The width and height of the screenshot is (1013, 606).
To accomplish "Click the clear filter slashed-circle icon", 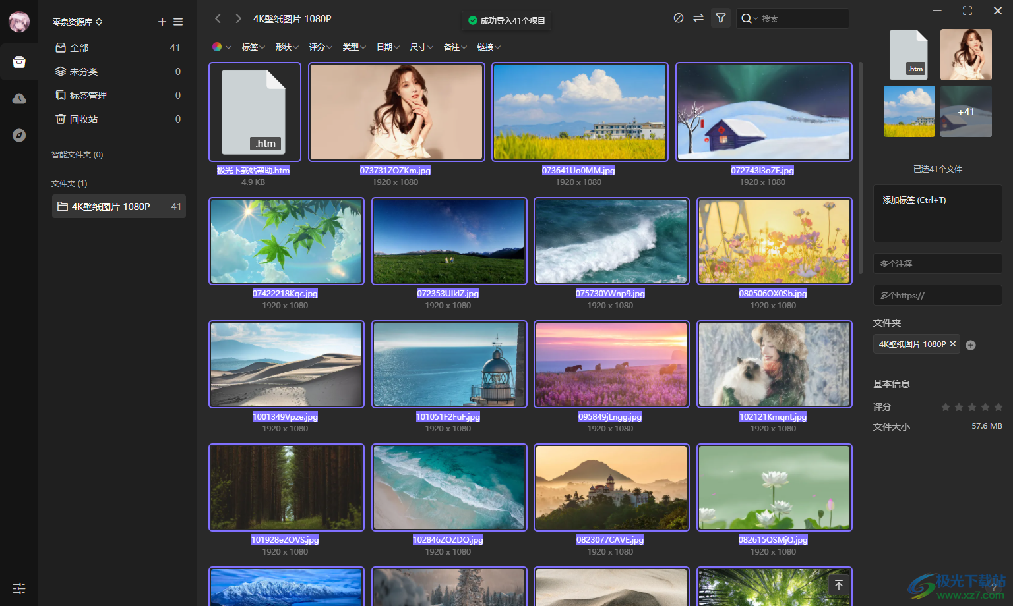I will pos(679,18).
